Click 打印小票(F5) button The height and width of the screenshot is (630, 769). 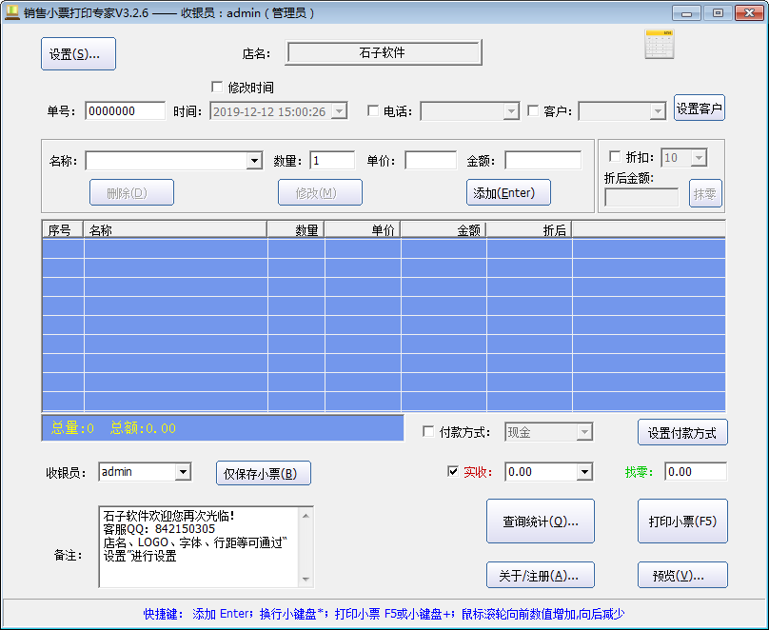(682, 522)
